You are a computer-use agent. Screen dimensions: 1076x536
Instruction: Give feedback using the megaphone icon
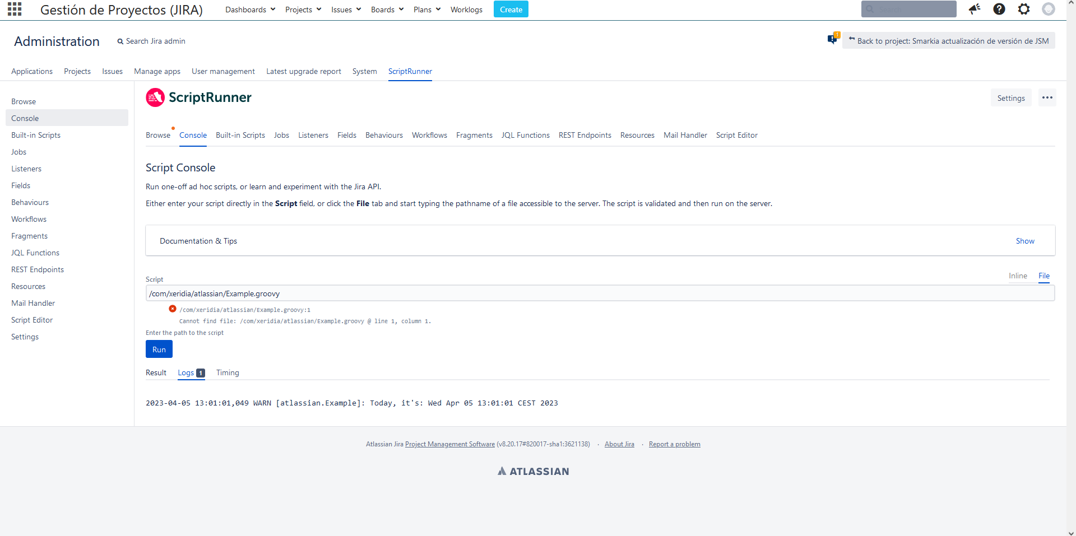(x=975, y=9)
